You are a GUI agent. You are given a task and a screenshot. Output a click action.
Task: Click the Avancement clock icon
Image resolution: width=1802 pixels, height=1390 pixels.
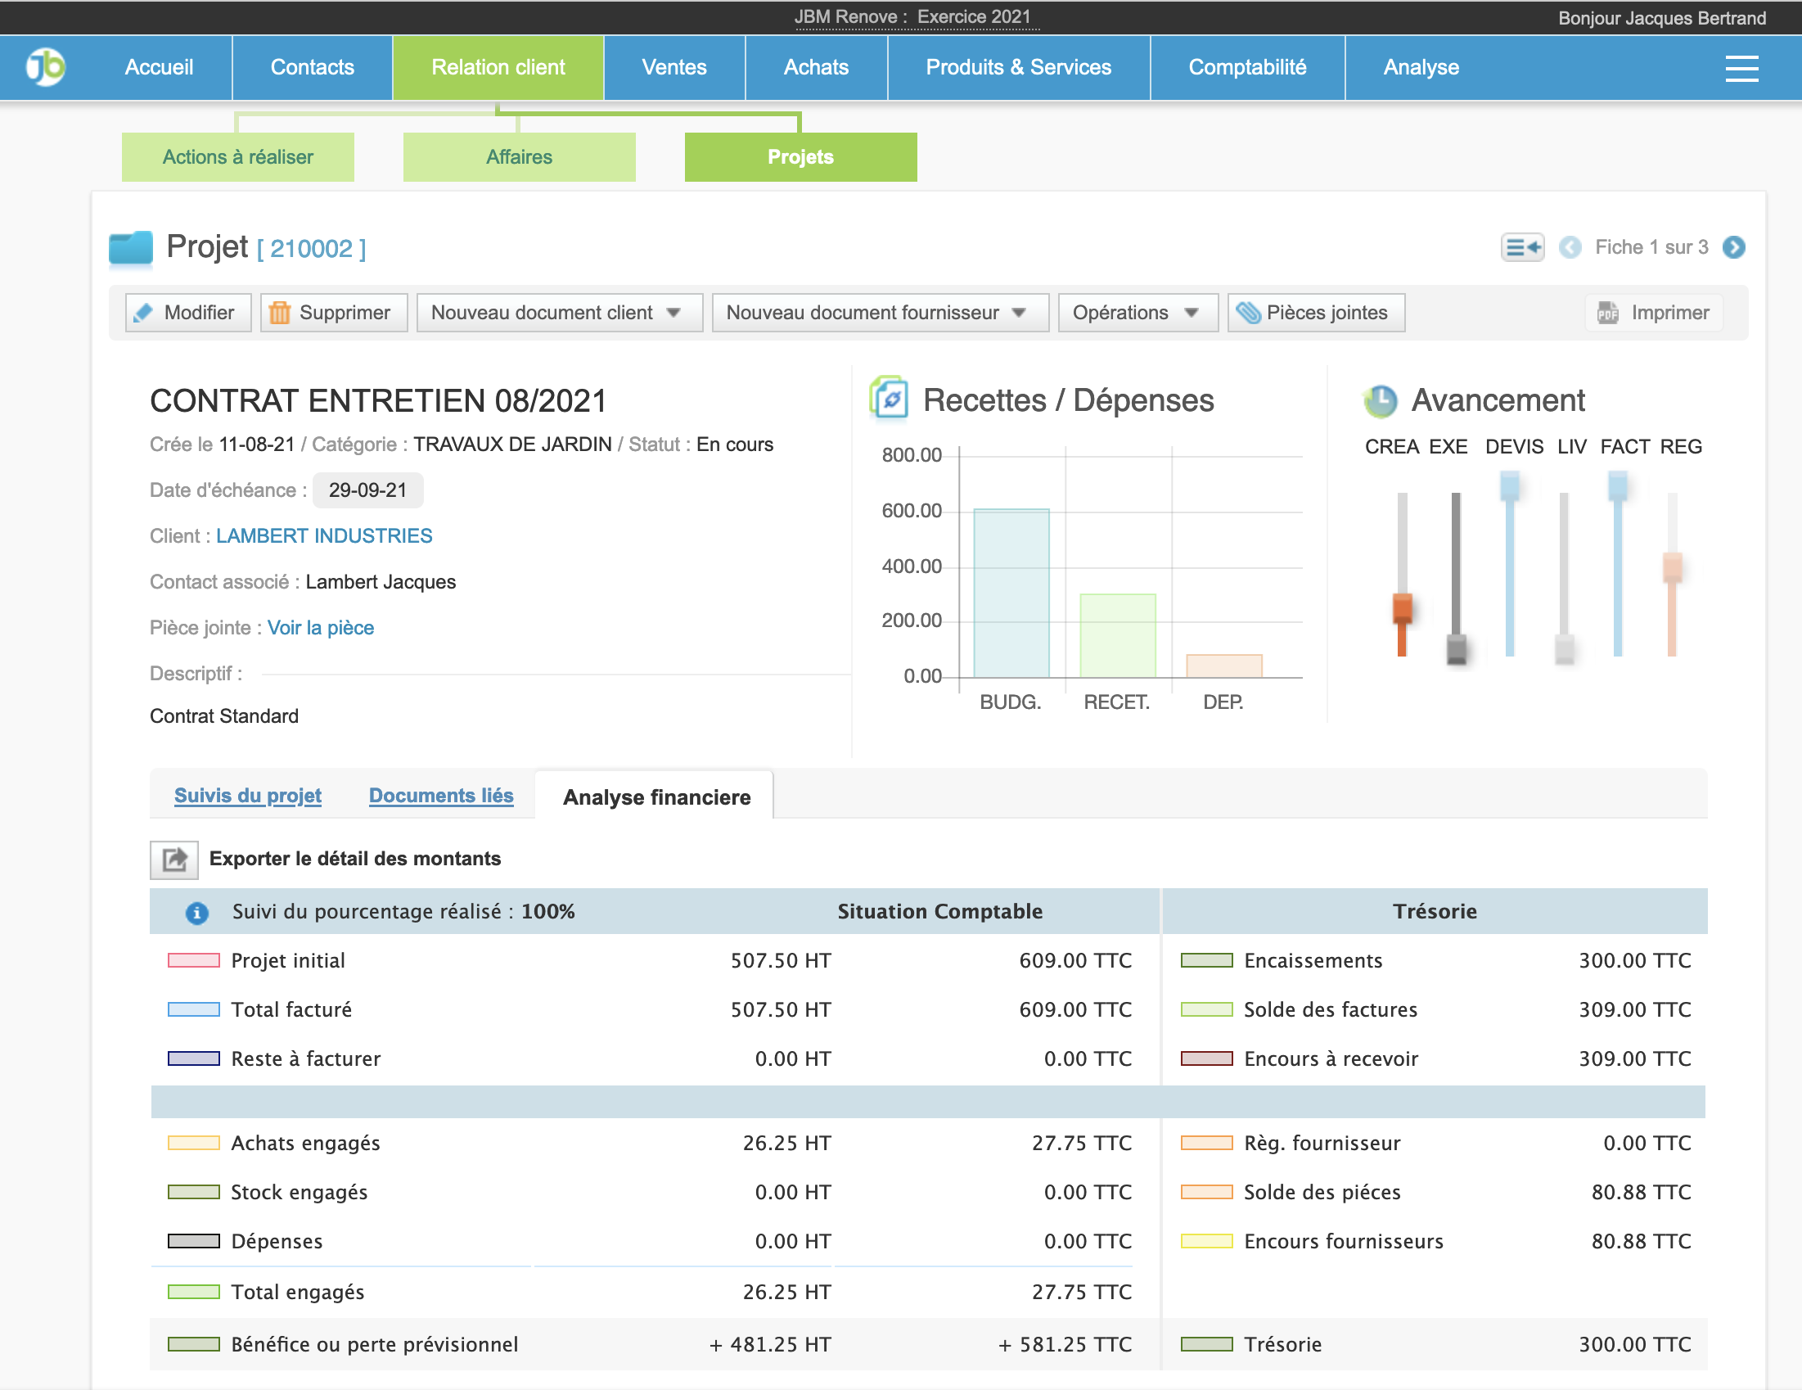pyautogui.click(x=1381, y=401)
